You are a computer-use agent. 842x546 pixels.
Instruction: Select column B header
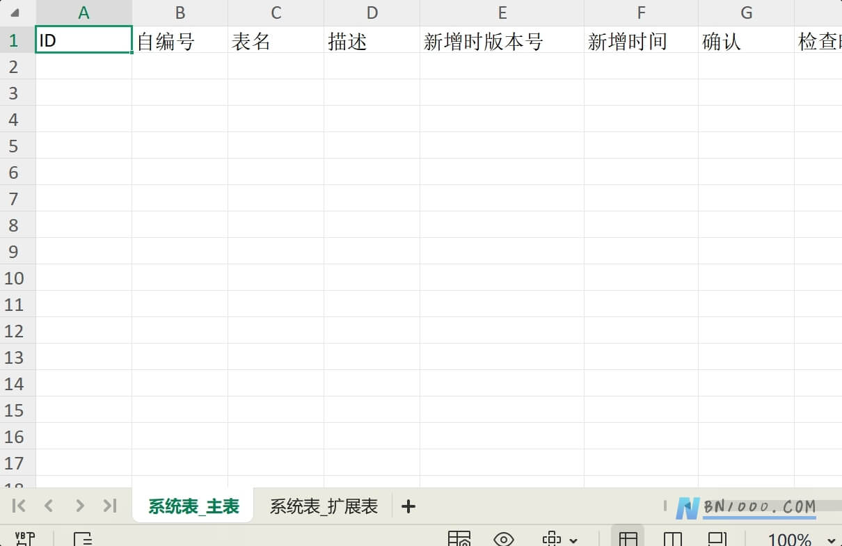[x=180, y=13]
